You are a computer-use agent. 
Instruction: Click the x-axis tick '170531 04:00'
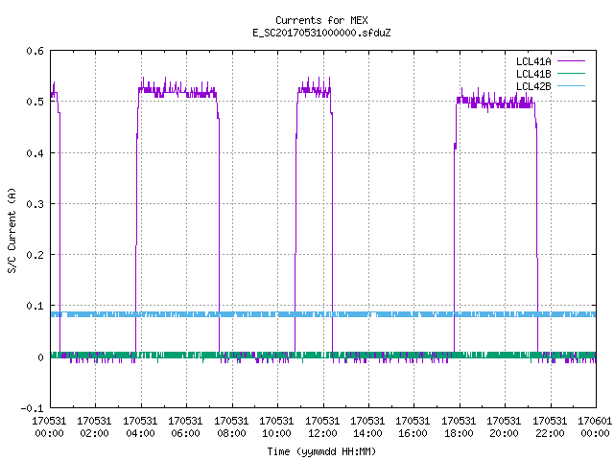tap(140, 427)
